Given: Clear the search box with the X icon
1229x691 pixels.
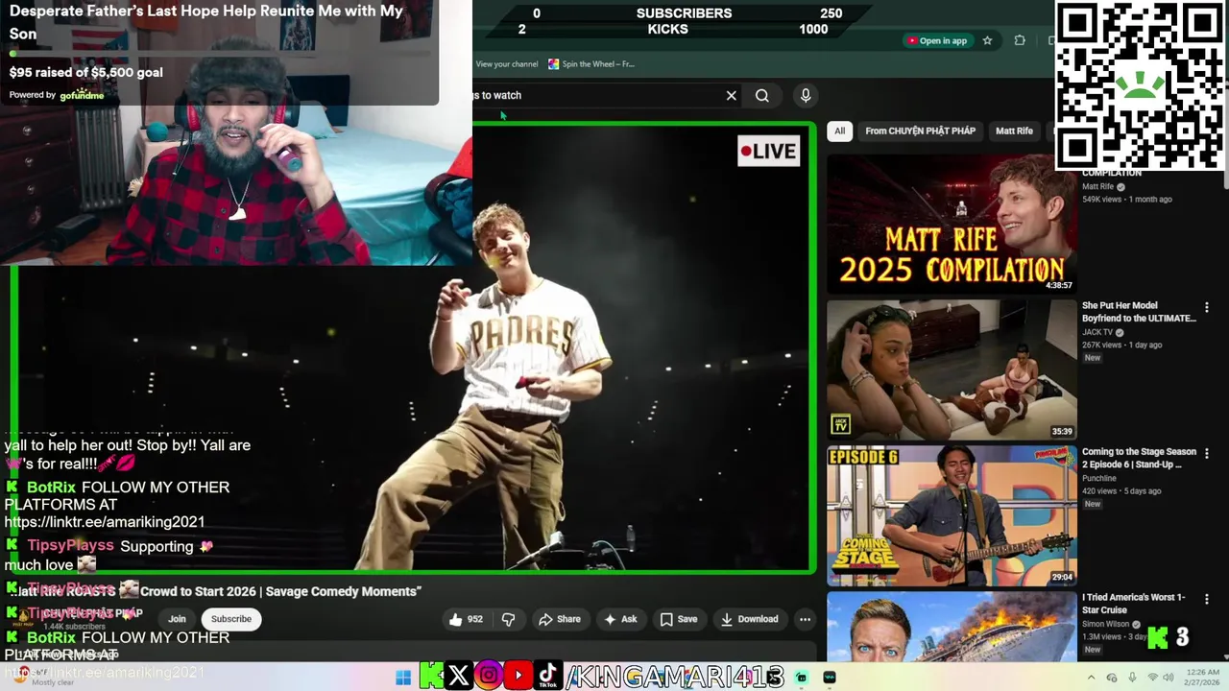Looking at the screenshot, I should (732, 95).
